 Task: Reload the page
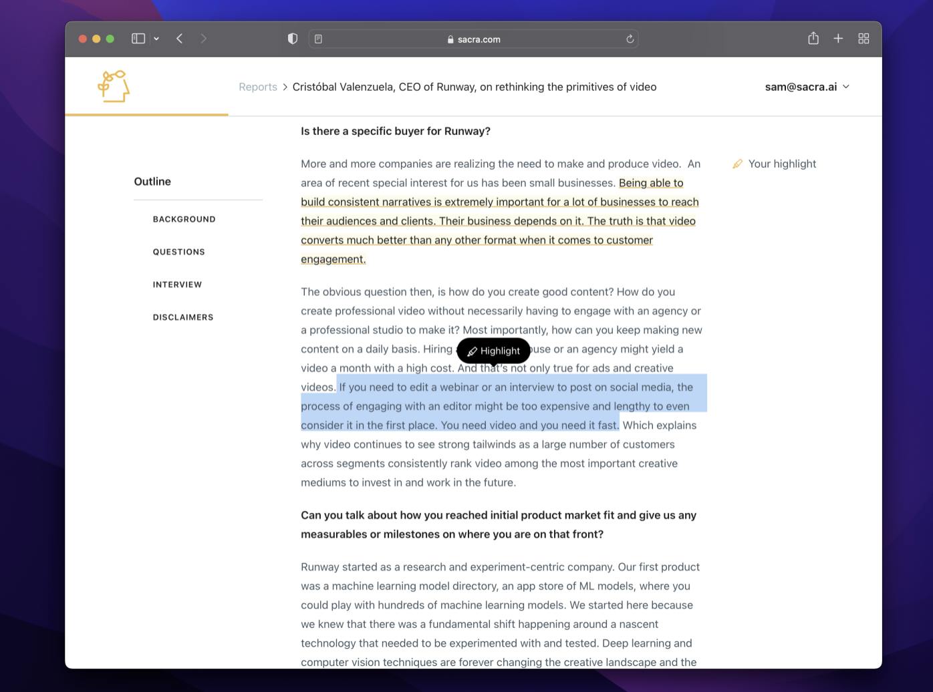pyautogui.click(x=630, y=39)
